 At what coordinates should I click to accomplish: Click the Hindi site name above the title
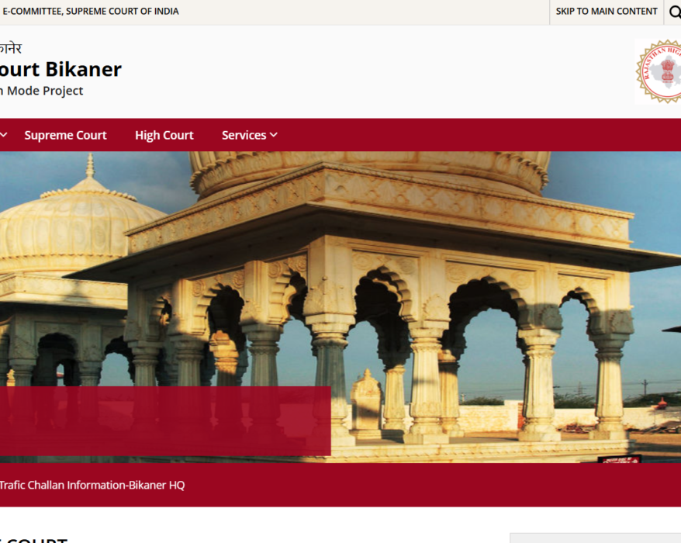coord(11,48)
